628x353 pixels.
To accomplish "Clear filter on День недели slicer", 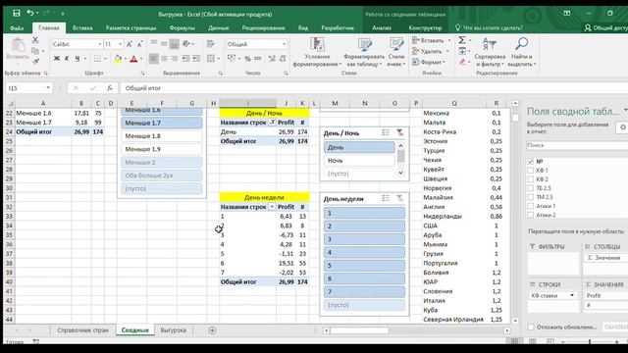I will (x=399, y=198).
